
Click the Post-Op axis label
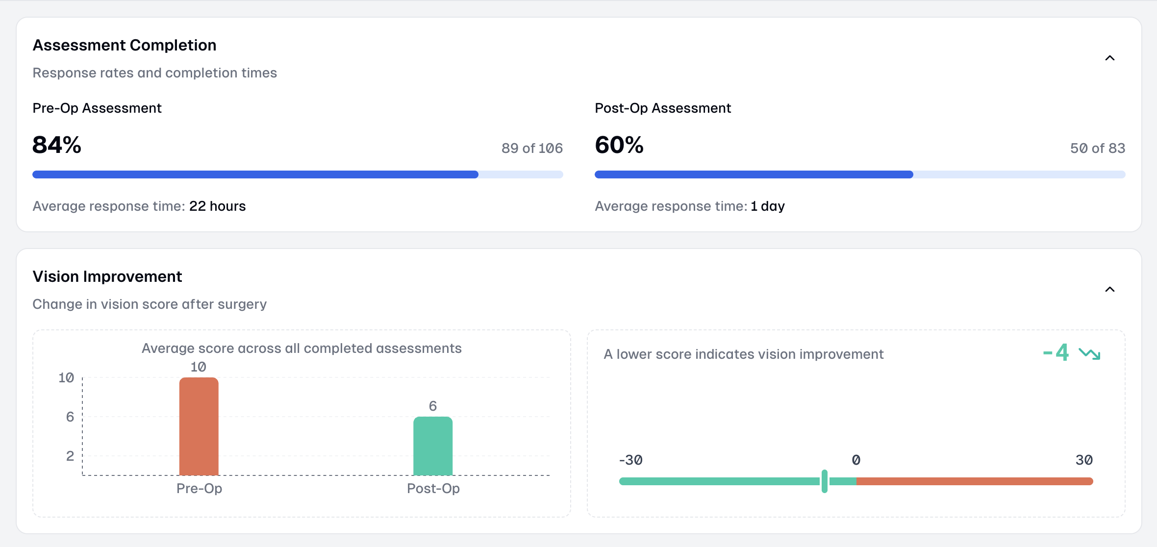click(x=433, y=488)
